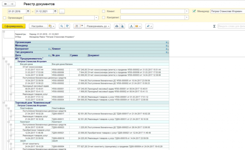Enable the Клиент filter checkbox
245x150 pixels.
pos(104,11)
